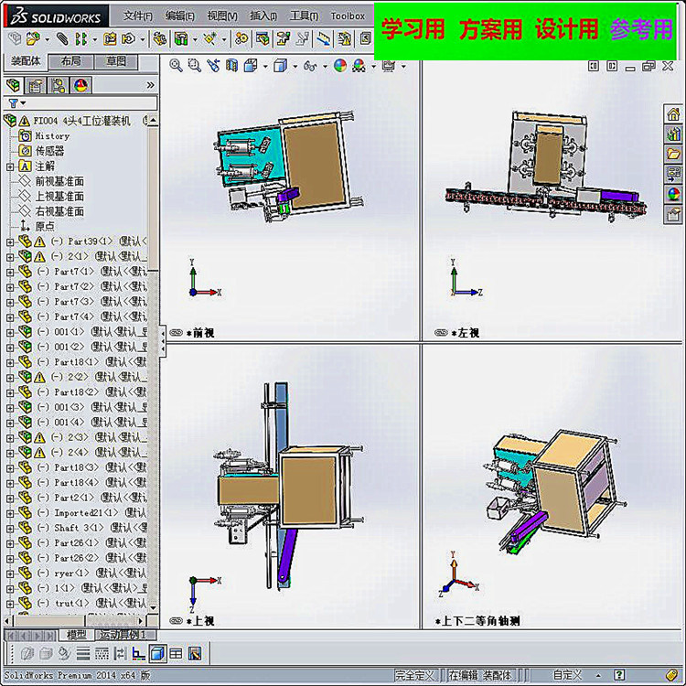This screenshot has width=686, height=686.
Task: Expand the 注解 annotations node
Action: [10, 166]
